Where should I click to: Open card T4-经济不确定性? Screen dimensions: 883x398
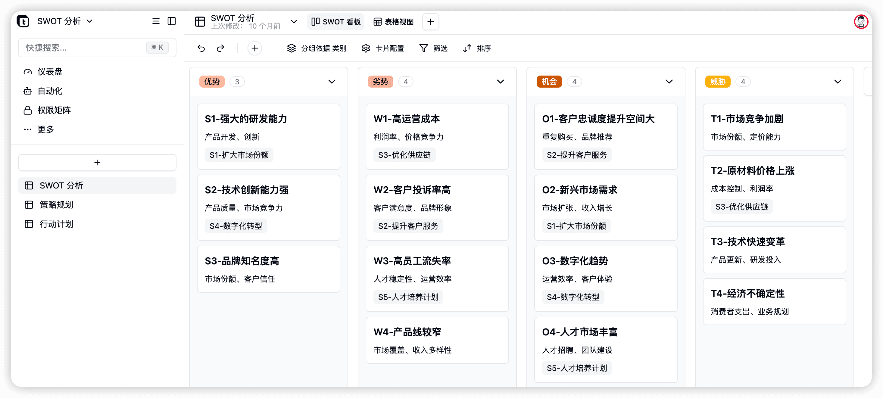click(x=774, y=301)
